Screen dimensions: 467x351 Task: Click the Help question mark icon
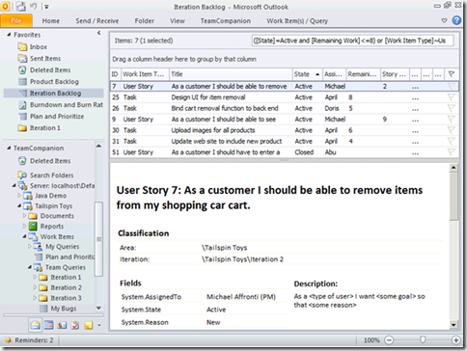click(x=456, y=20)
